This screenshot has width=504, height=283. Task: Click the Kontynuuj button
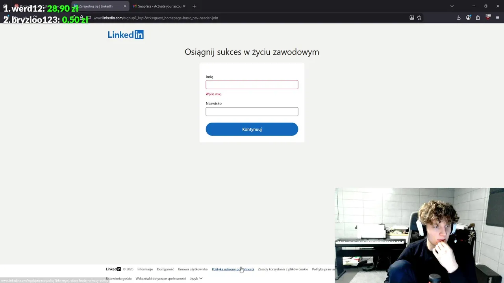[252, 129]
